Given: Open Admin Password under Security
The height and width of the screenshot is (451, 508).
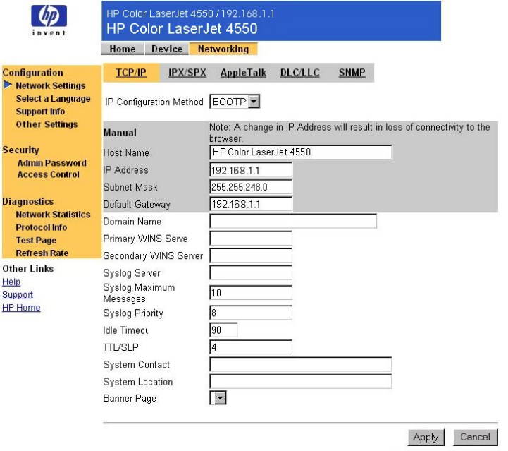Looking at the screenshot, I should [52, 162].
